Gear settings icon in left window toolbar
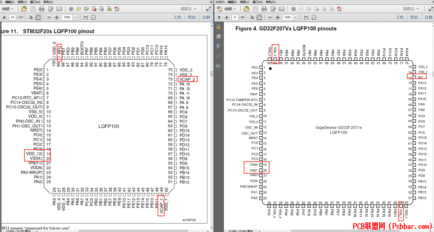434x232 pixels. coord(71,9)
